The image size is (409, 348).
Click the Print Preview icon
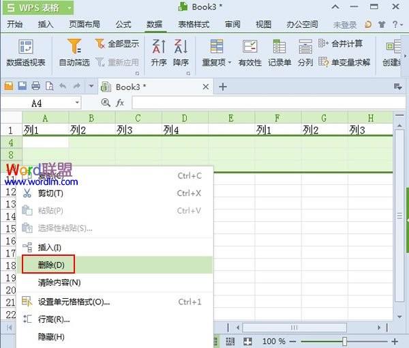click(49, 86)
